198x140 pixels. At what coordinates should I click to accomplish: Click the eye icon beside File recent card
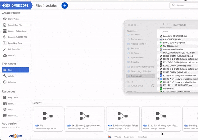(x=37, y=126)
